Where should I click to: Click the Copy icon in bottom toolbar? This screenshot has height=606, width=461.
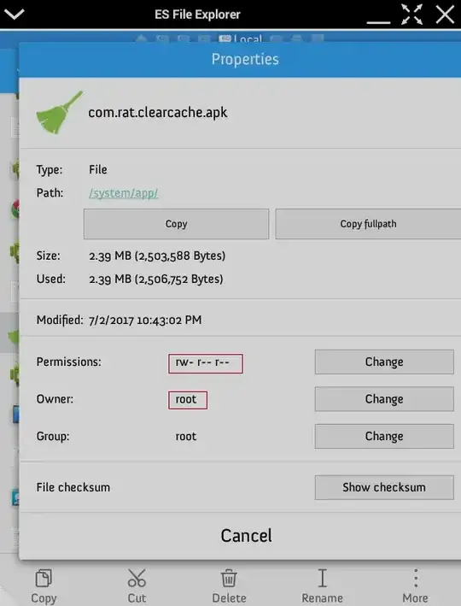pyautogui.click(x=44, y=579)
